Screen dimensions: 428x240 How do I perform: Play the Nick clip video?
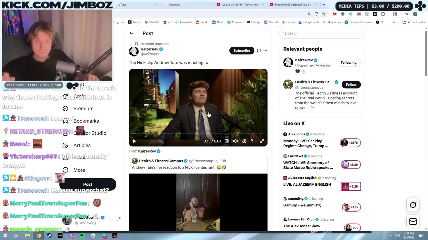pos(134,141)
